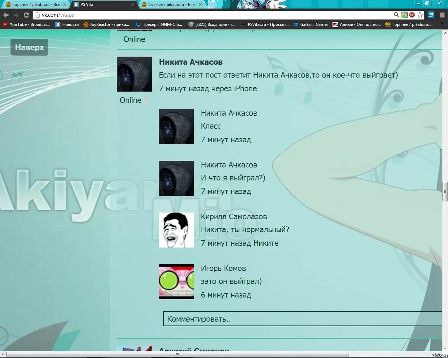Click the vertical scrollbar thumb

445,191
